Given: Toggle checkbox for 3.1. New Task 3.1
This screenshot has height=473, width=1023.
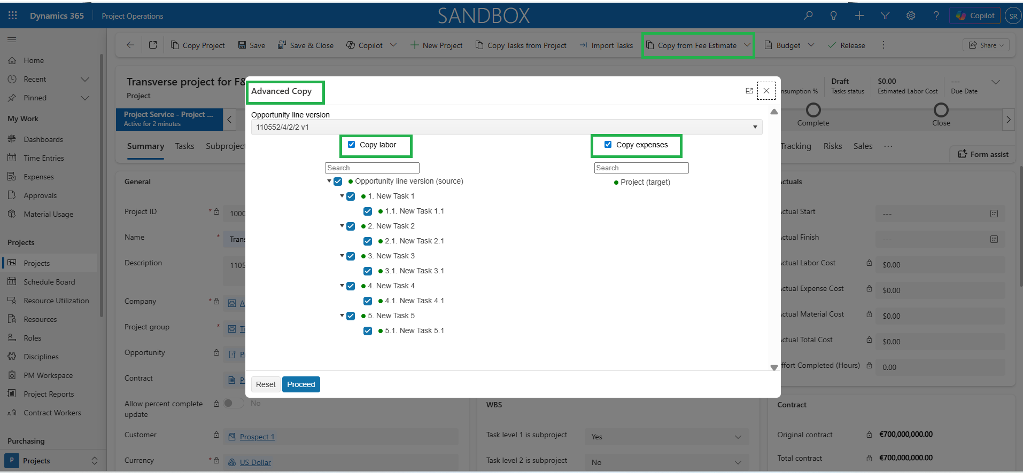Looking at the screenshot, I should 368,271.
